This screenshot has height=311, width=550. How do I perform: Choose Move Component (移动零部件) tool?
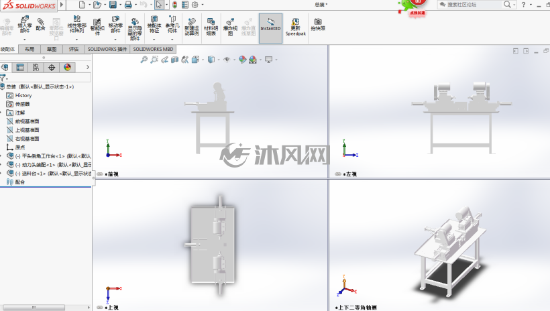pos(115,24)
